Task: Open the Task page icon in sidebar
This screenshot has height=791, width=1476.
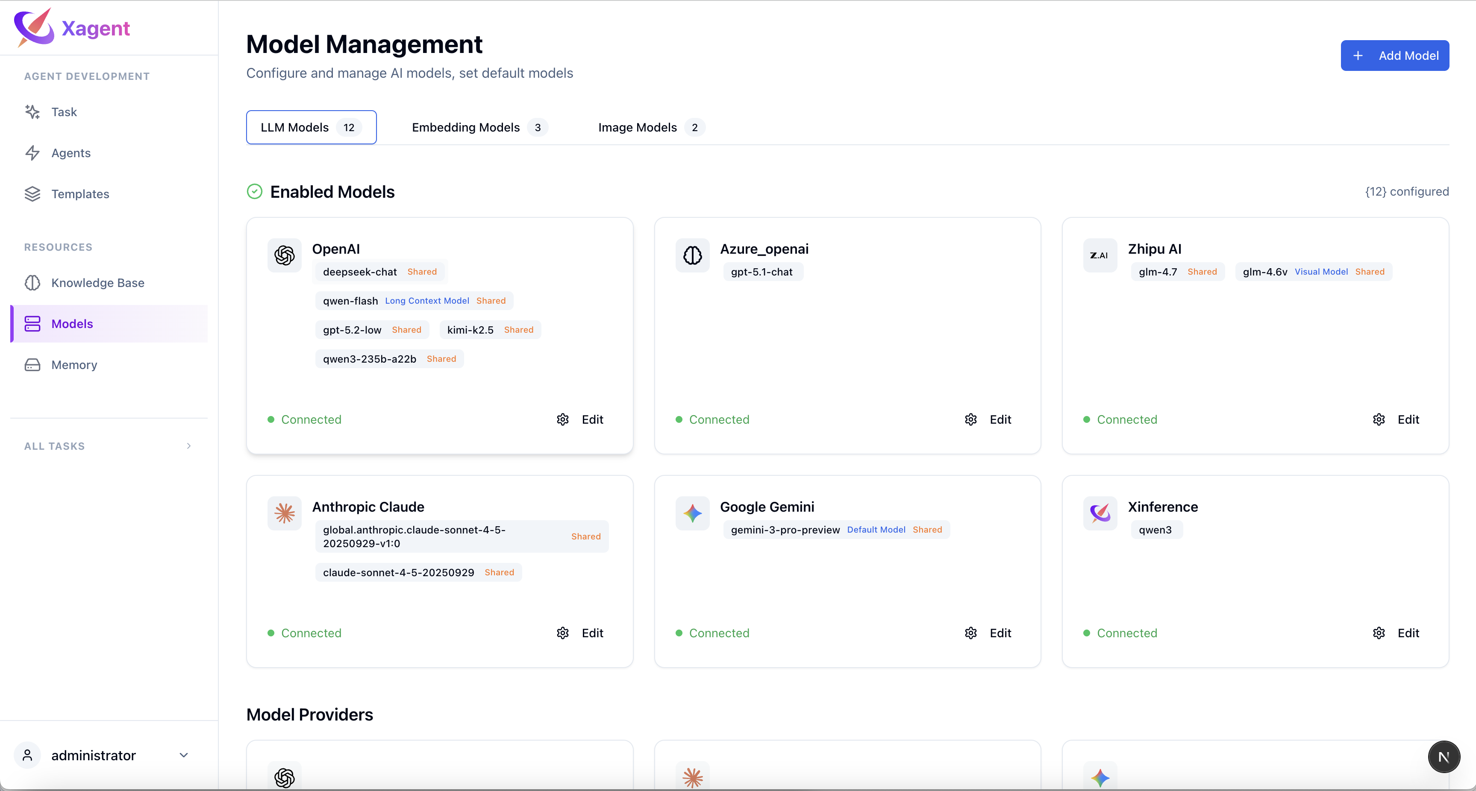Action: [32, 112]
